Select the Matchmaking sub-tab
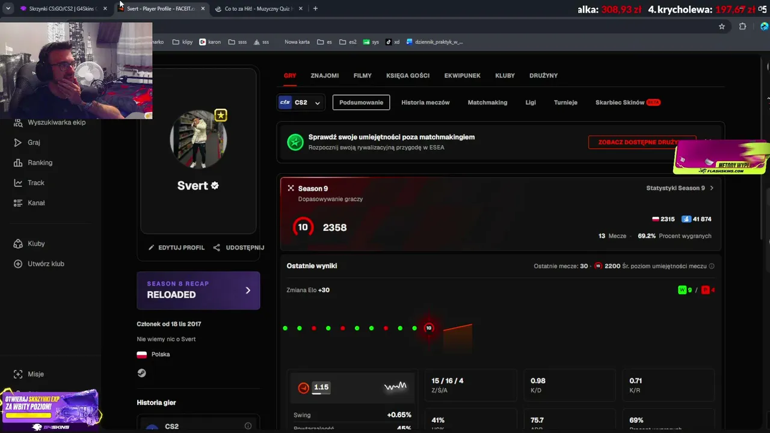 point(487,103)
